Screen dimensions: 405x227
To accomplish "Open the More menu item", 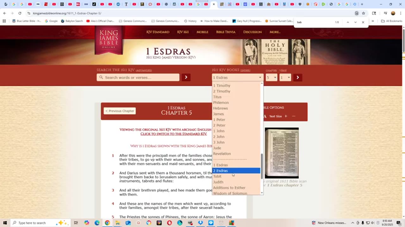I will (275, 32).
